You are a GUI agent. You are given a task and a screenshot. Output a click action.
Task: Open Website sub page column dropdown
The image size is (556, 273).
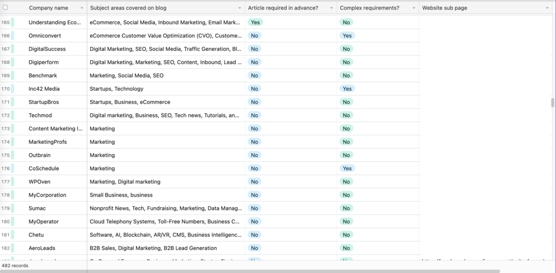[547, 8]
